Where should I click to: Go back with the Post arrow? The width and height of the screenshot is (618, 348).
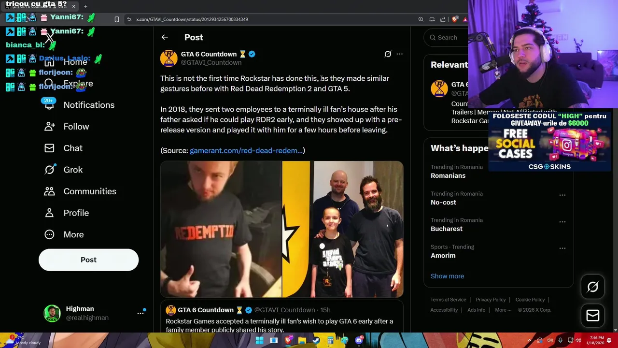(165, 37)
